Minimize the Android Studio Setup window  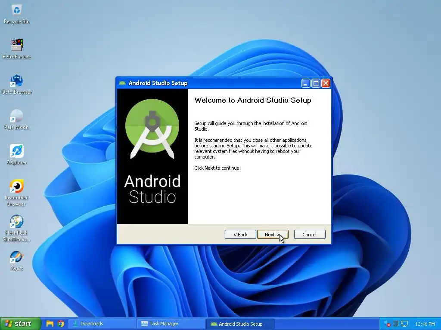coord(306,83)
